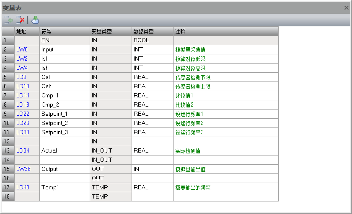Screen dimensions: 352x214
Task: Click the BOOL data type cell
Action: tap(153, 40)
